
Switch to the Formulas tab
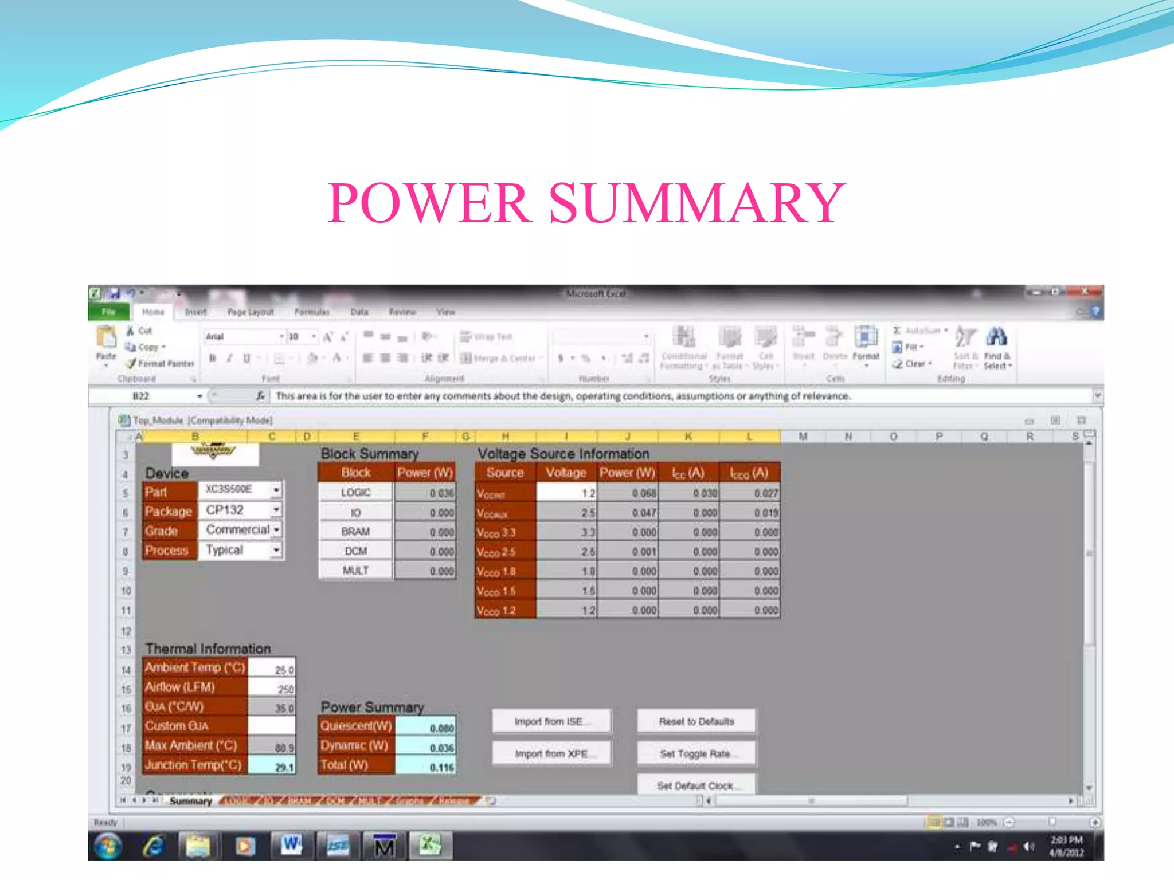pyautogui.click(x=312, y=312)
